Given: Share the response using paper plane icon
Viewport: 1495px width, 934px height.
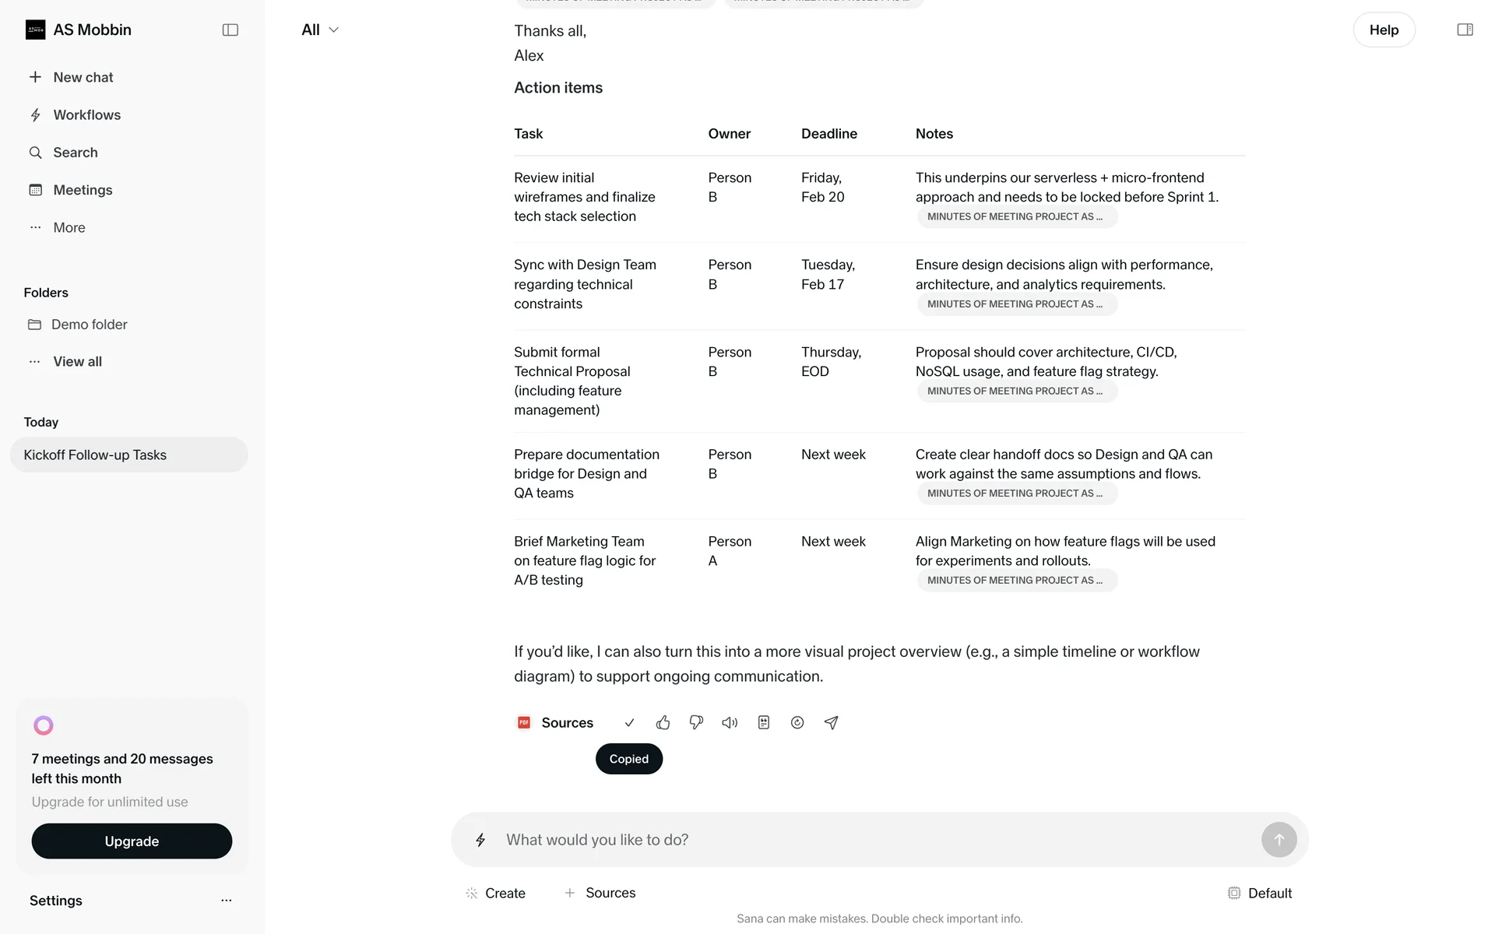Looking at the screenshot, I should [831, 723].
